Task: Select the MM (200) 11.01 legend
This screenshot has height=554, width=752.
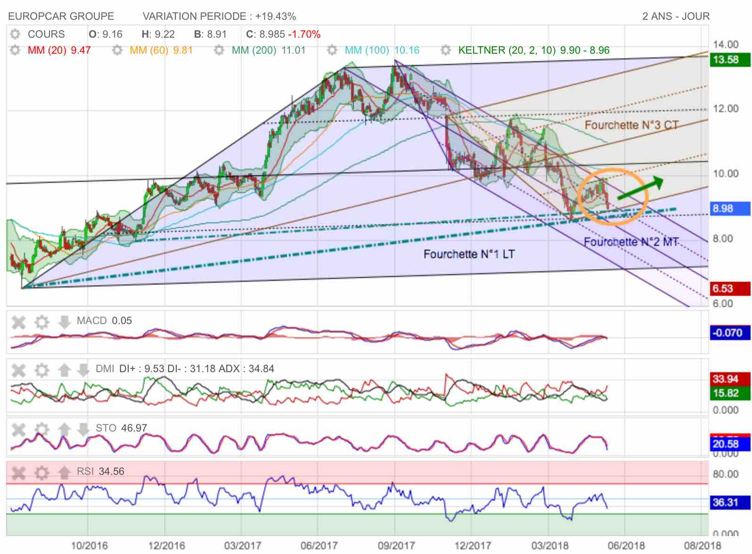Action: click(269, 50)
